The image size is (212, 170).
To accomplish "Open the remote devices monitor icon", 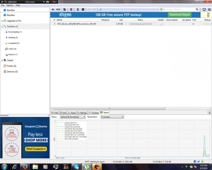I will [204, 9].
